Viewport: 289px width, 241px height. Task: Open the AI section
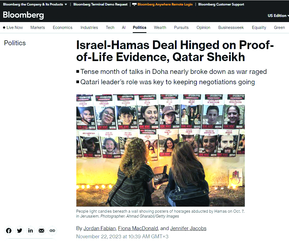click(x=124, y=28)
